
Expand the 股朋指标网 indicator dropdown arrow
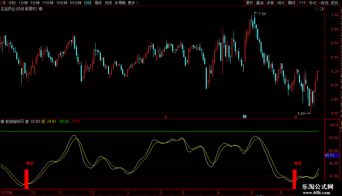2,122
